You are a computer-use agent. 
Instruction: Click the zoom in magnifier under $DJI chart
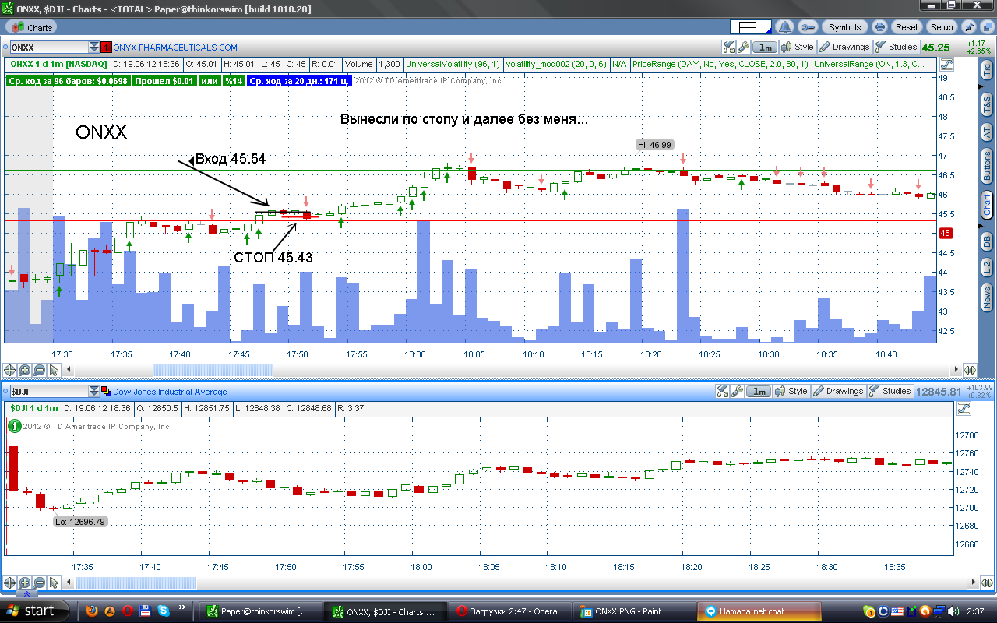pos(25,582)
